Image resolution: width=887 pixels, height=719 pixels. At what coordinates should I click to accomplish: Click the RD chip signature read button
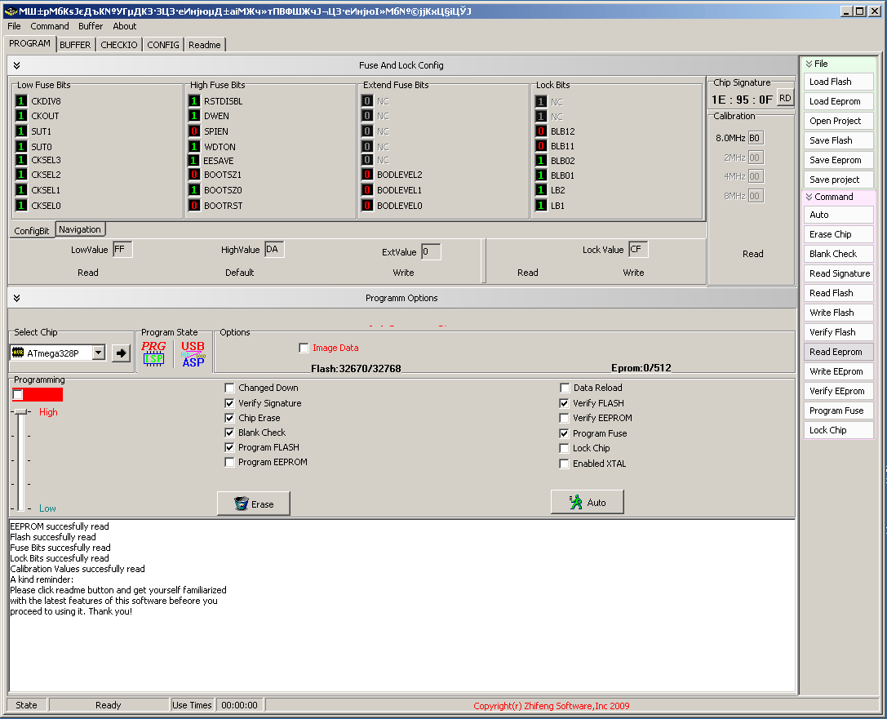click(x=785, y=98)
